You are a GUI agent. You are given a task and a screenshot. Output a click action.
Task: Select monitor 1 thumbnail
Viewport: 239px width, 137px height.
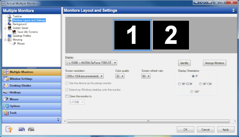132,35
